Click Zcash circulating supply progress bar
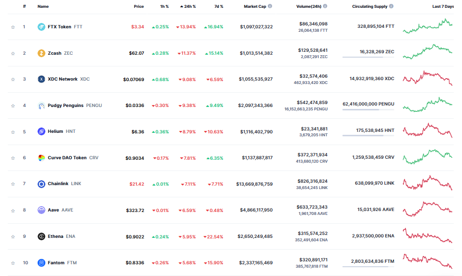This screenshot has width=462, height=276. 368,57
